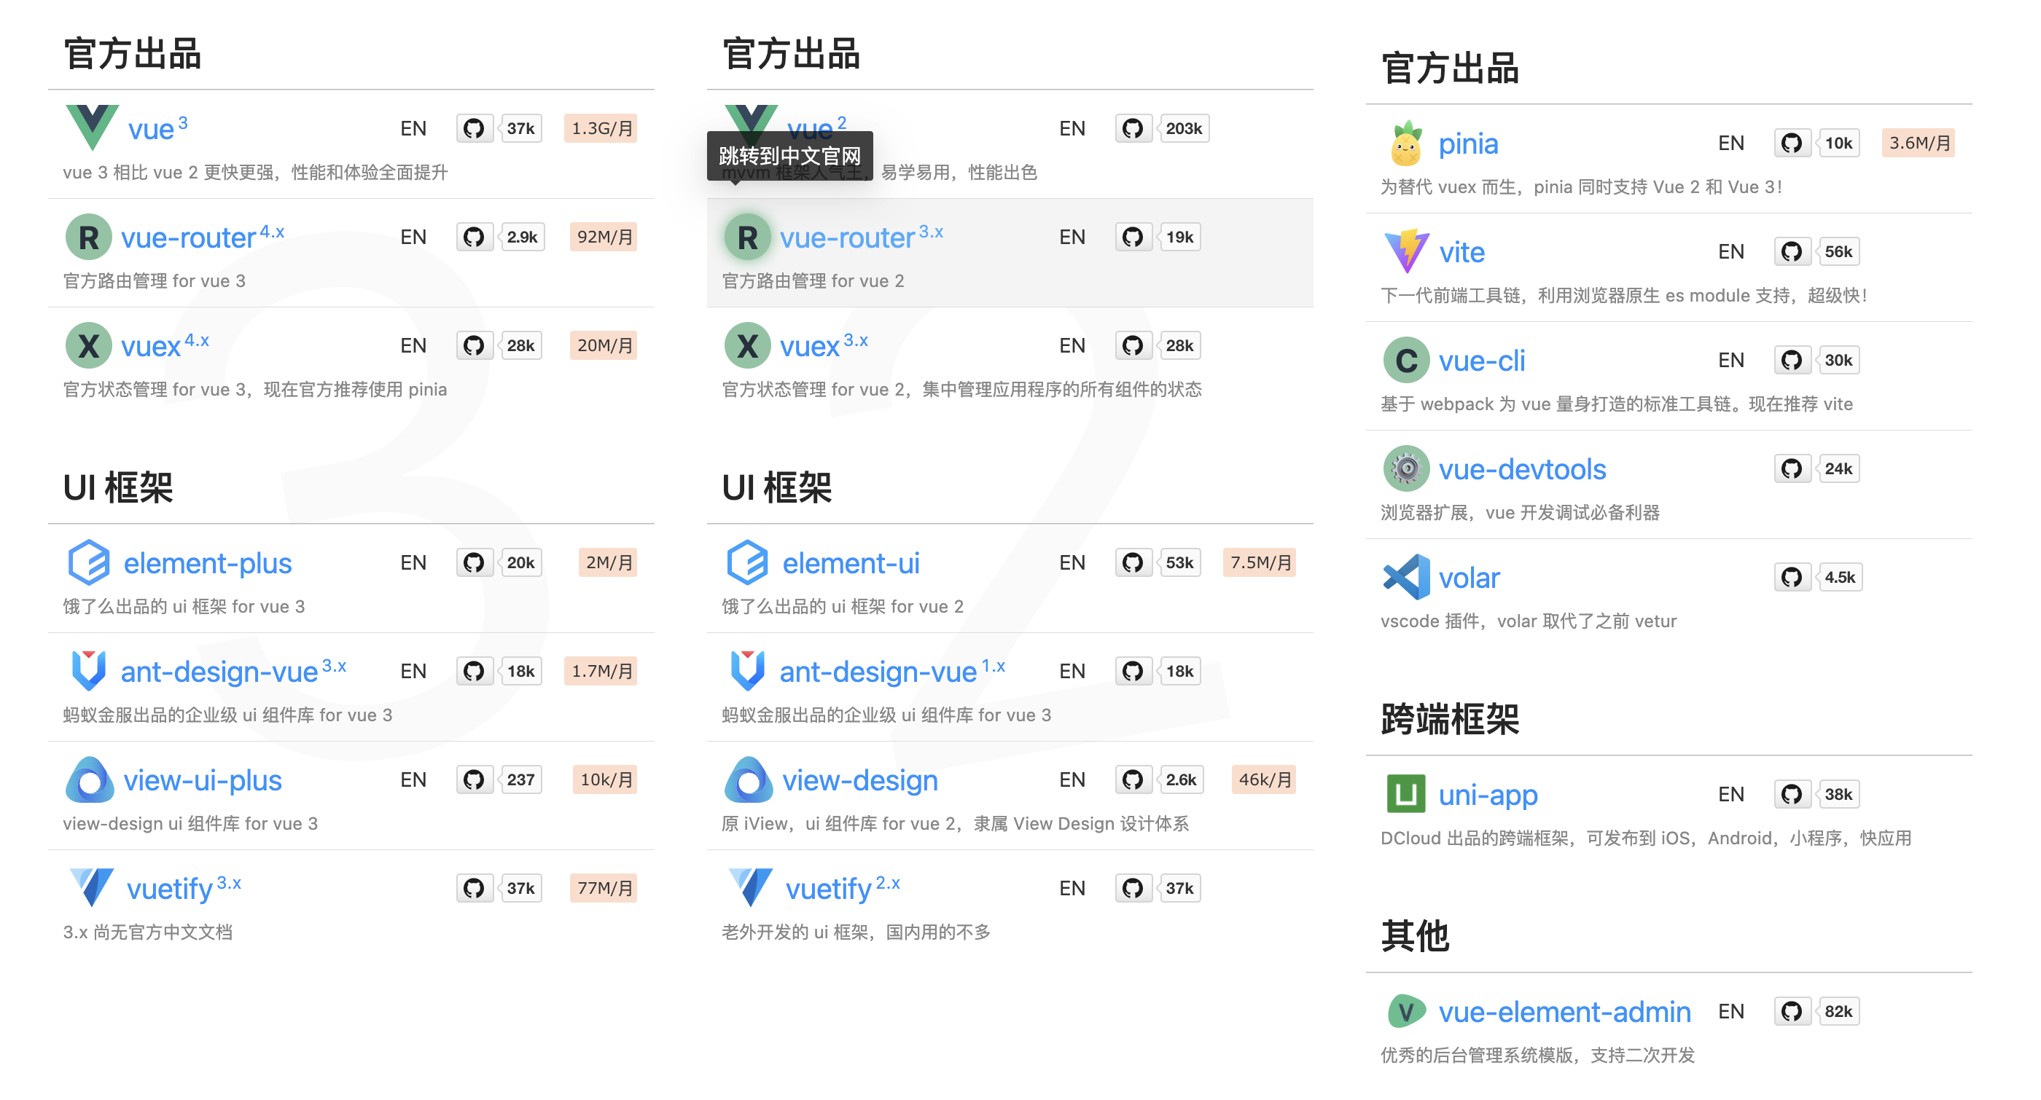Open the element-plus link
The width and height of the screenshot is (2041, 1100).
[x=207, y=563]
